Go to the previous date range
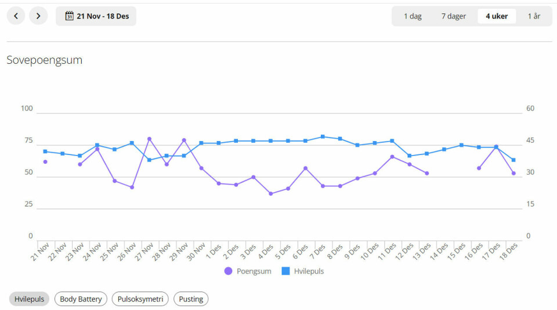Image resolution: width=557 pixels, height=310 pixels. point(16,16)
